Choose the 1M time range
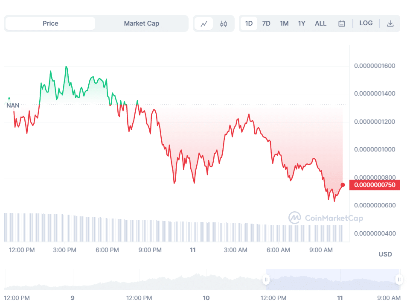The height and width of the screenshot is (306, 407). pyautogui.click(x=284, y=23)
